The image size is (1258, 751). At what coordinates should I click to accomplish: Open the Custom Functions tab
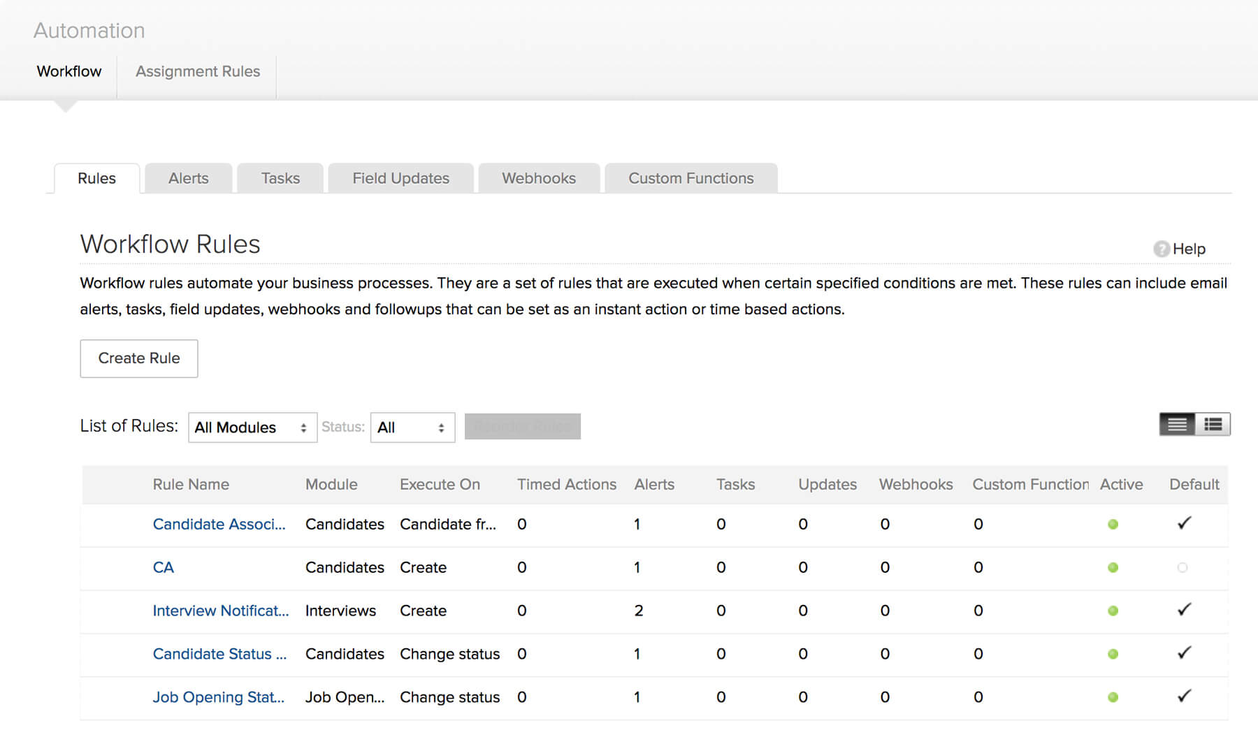[691, 178]
